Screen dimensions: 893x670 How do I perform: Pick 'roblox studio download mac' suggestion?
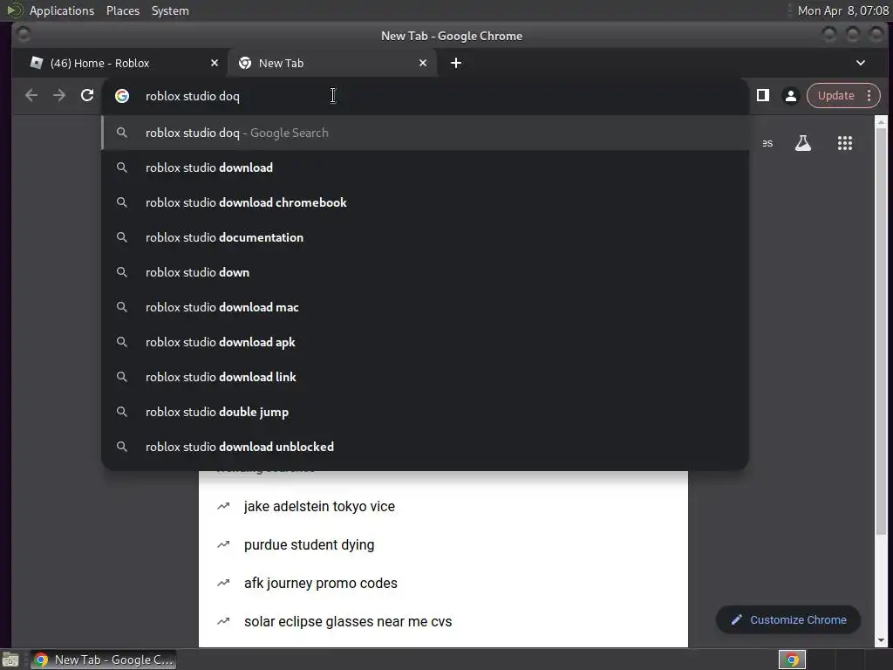coord(425,307)
